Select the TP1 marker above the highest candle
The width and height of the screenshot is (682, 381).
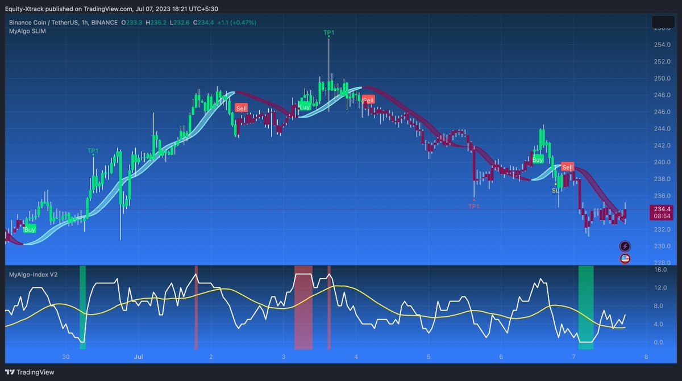coord(328,33)
